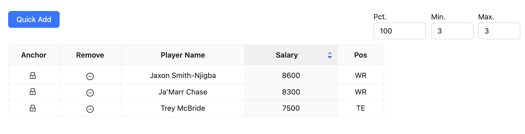Select the Max. input field
The width and height of the screenshot is (525, 134).
coord(499,31)
